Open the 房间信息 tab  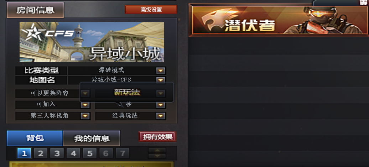[x=35, y=10]
